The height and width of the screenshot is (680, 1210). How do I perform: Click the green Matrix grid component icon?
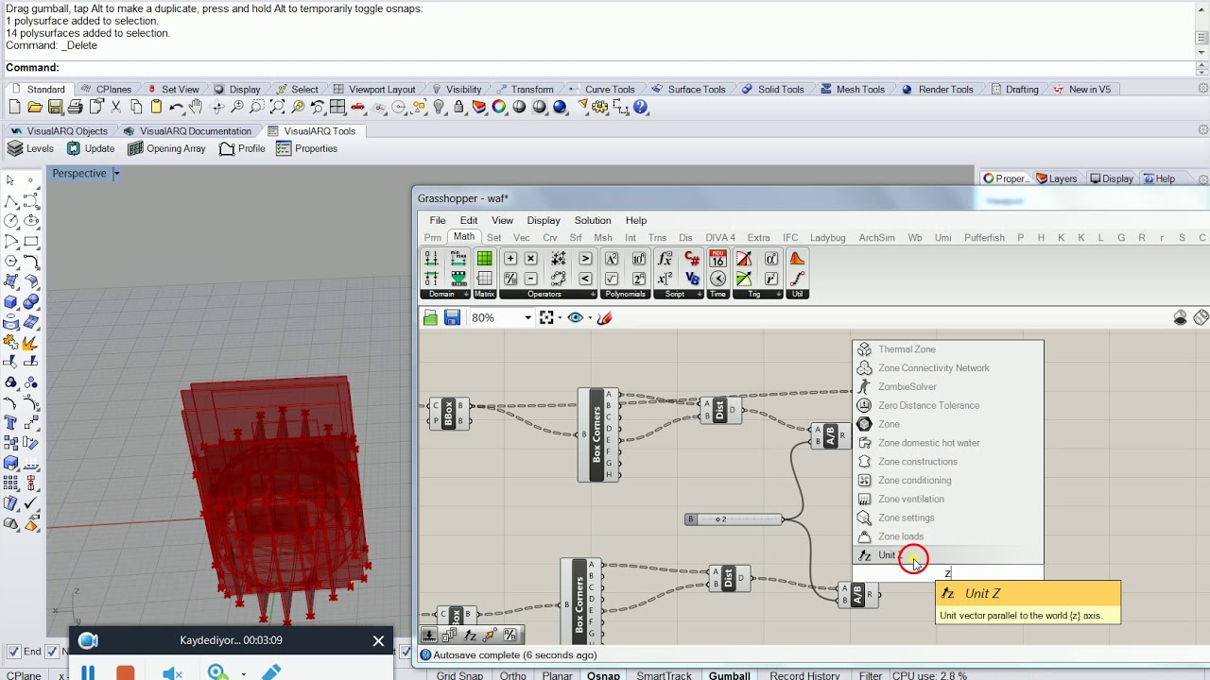484,259
